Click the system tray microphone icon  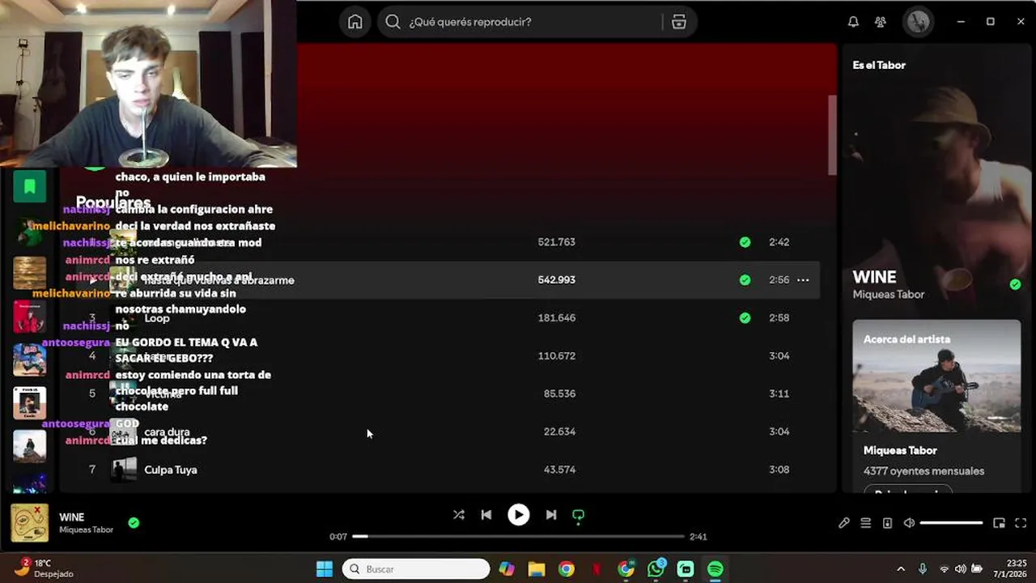tap(923, 569)
